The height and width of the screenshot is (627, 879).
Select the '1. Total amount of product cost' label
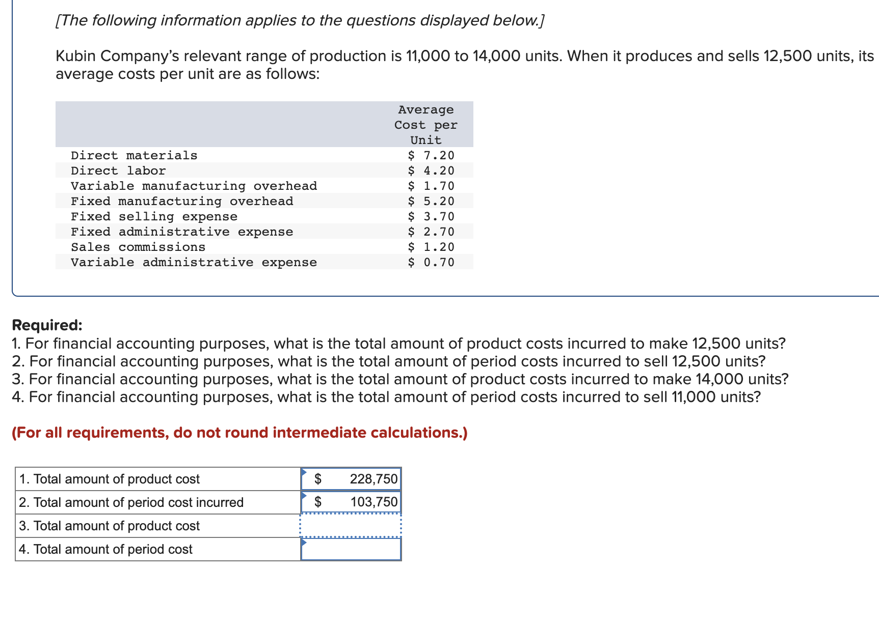pyautogui.click(x=110, y=479)
